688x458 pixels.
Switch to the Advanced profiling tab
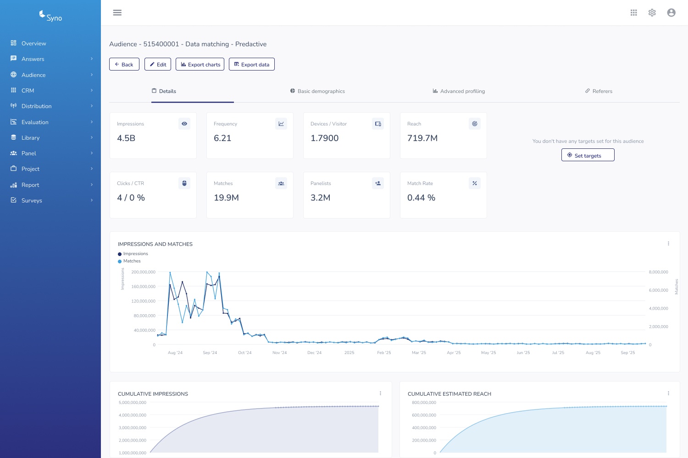click(459, 91)
